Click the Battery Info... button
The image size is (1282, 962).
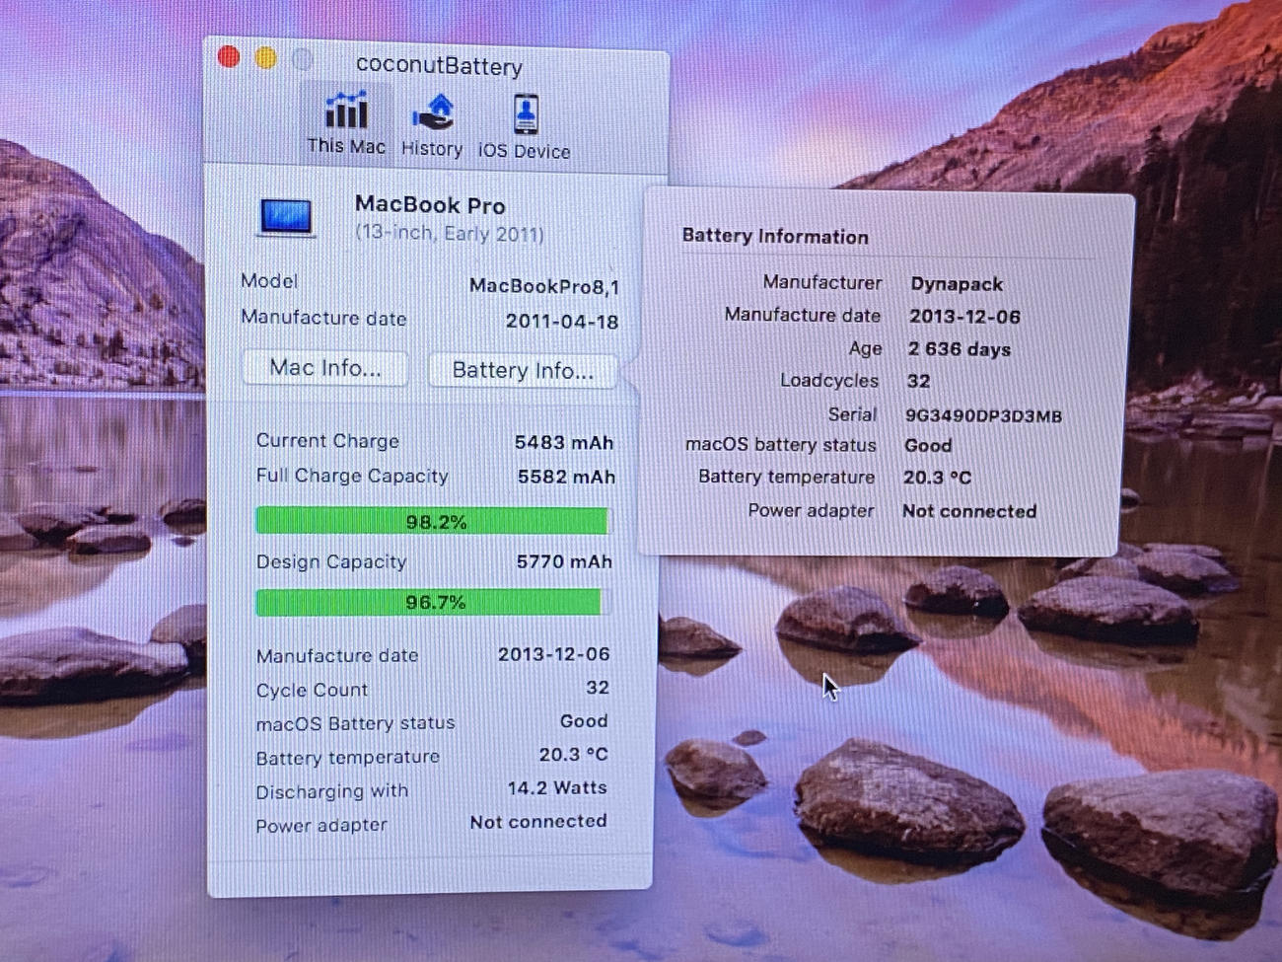click(523, 371)
